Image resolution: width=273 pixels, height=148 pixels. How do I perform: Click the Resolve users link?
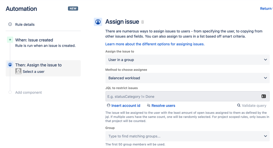tap(163, 106)
